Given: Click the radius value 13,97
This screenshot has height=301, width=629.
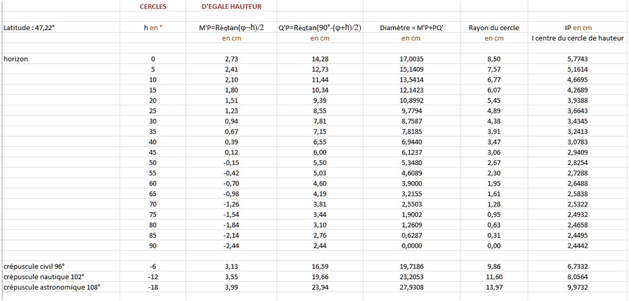Looking at the screenshot, I should pos(494,287).
